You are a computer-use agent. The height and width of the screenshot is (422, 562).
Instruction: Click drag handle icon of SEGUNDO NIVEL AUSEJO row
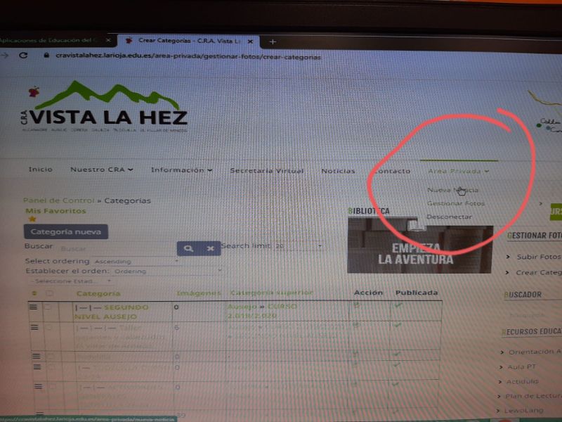32,307
